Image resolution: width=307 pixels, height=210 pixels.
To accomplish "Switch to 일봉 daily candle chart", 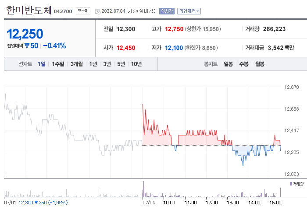I will point(228,64).
